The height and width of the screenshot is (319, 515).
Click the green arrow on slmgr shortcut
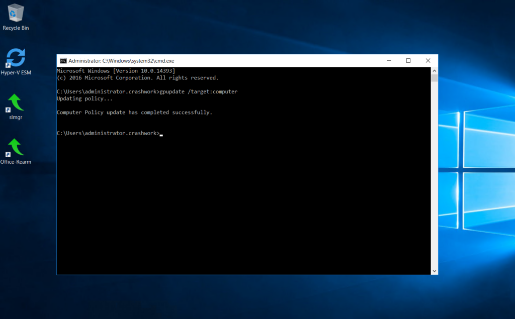click(x=14, y=102)
